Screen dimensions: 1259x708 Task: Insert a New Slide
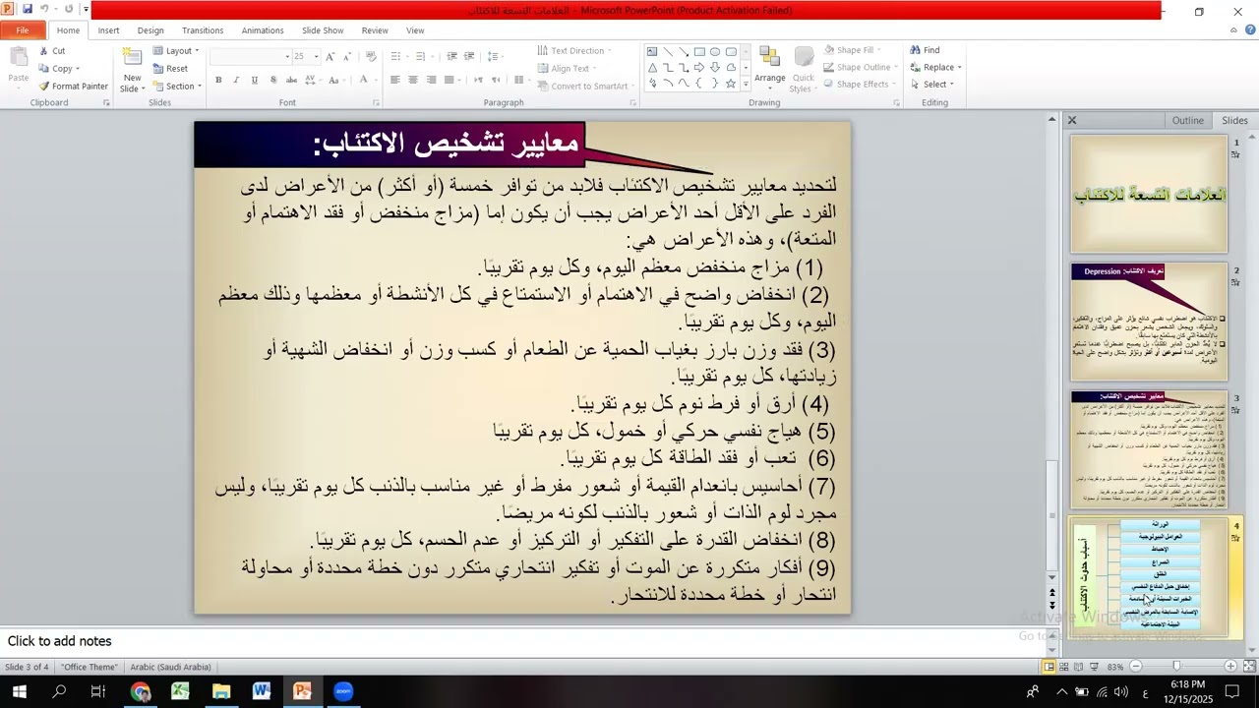(x=132, y=69)
